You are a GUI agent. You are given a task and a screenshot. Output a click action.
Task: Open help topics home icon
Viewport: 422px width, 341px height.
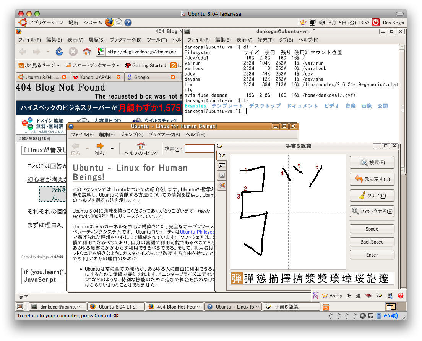(141, 149)
